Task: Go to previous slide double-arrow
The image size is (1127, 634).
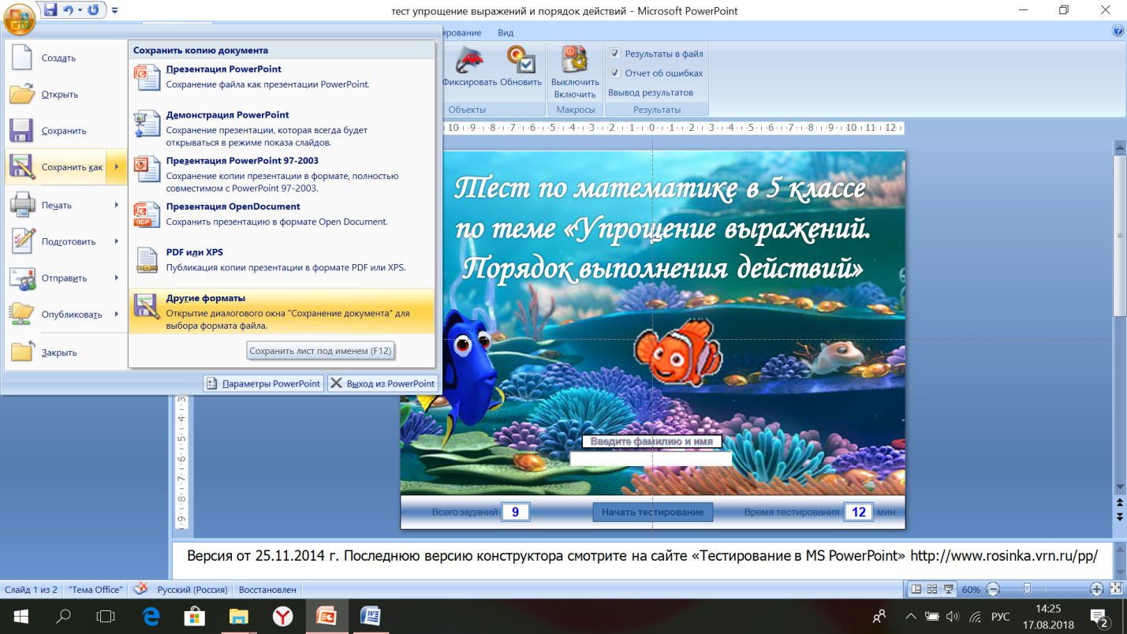Action: point(1119,502)
